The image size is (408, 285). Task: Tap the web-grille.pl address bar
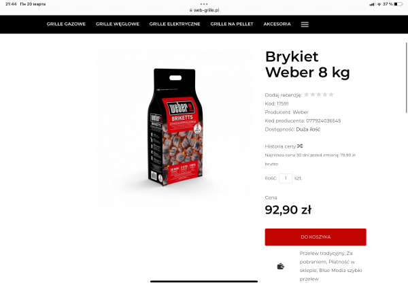click(x=204, y=10)
